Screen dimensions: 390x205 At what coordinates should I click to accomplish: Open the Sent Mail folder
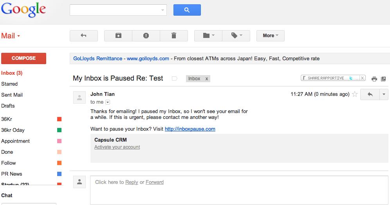tap(12, 95)
